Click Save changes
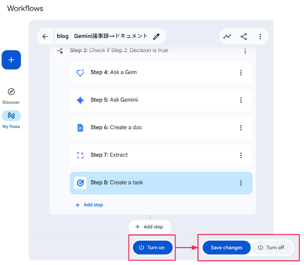This screenshot has width=304, height=265. click(x=226, y=248)
